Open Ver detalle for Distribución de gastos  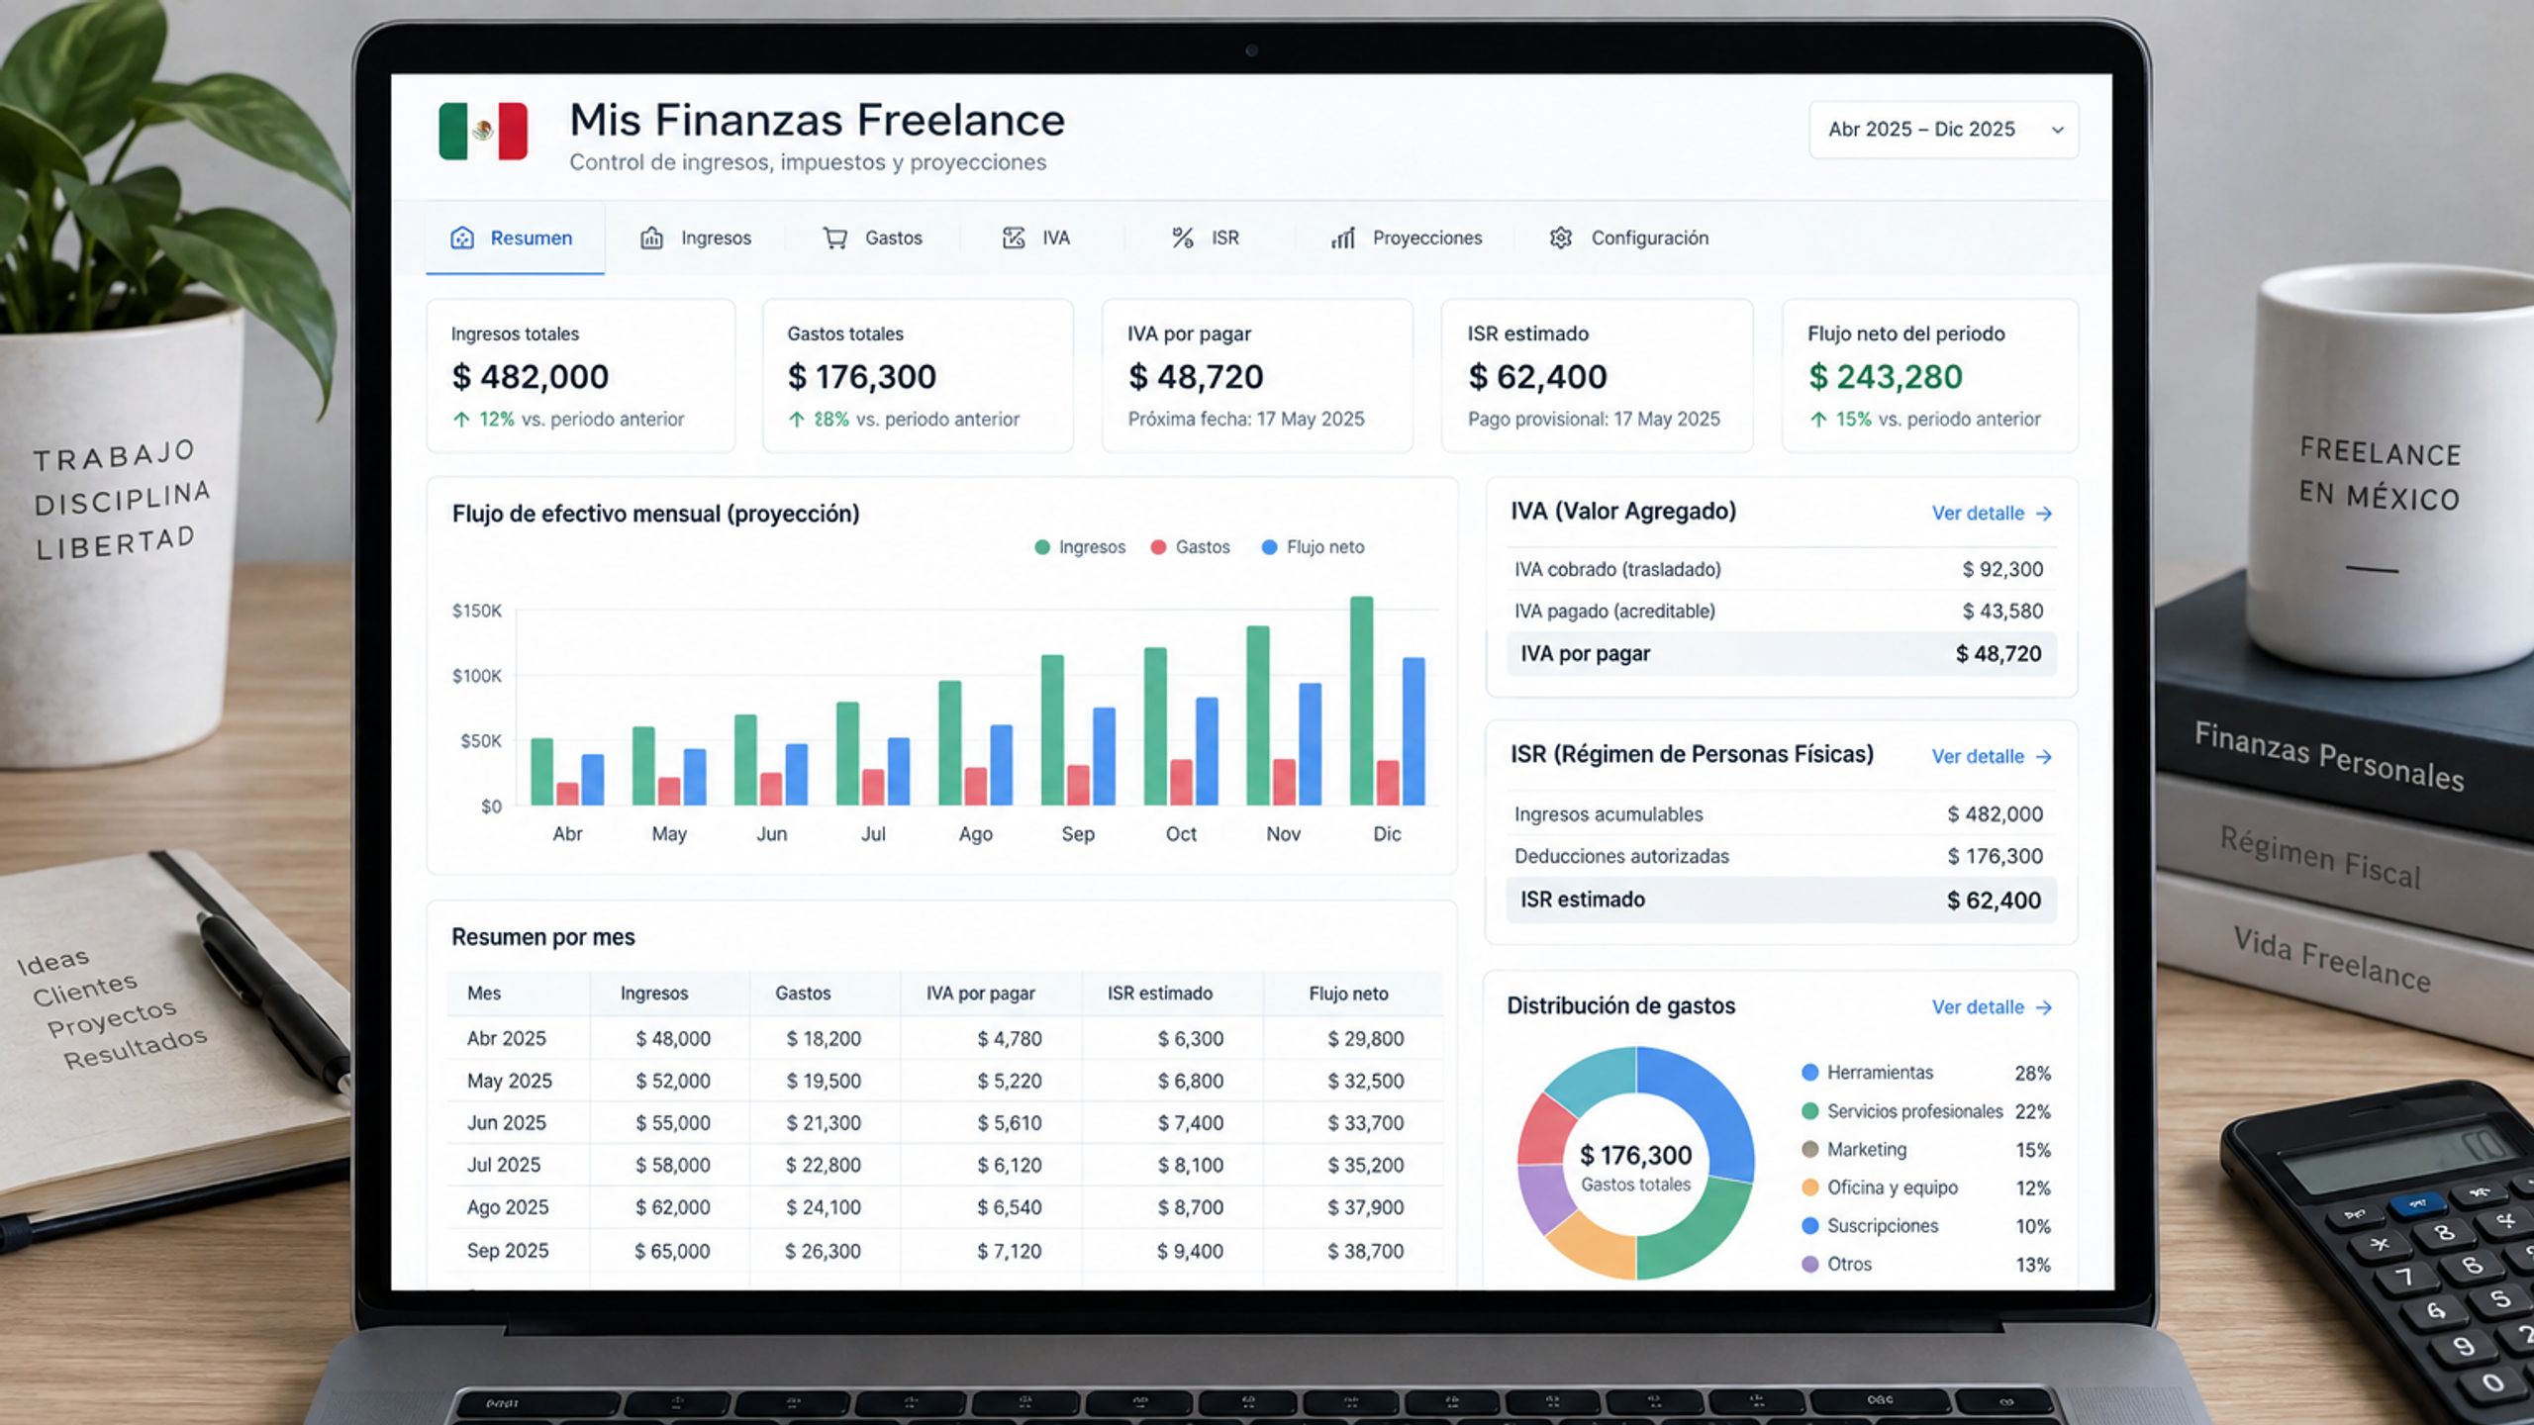tap(1992, 1007)
